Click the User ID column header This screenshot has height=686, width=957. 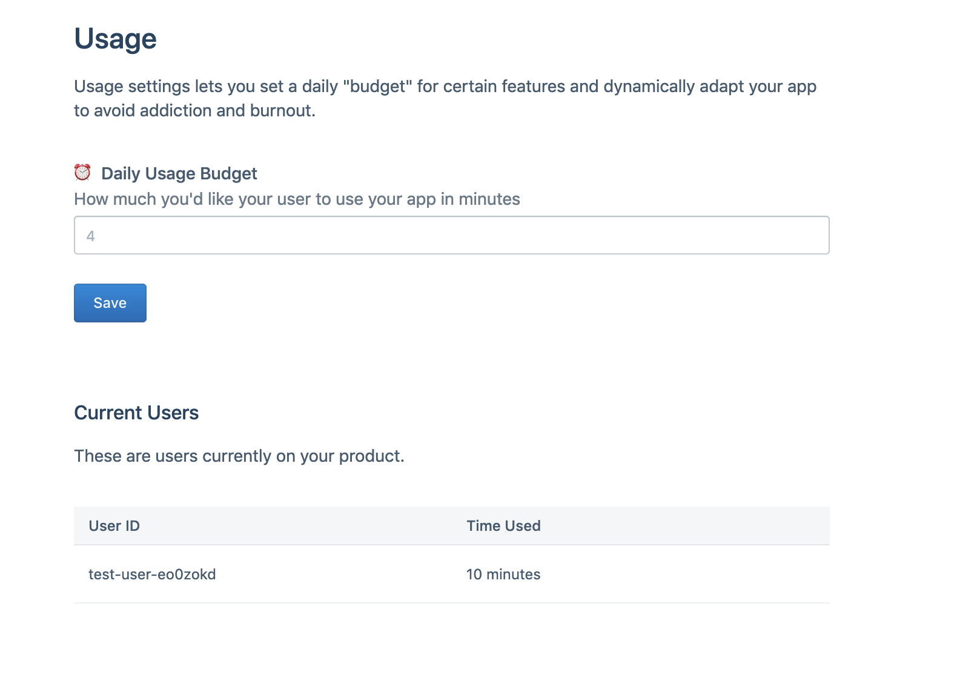point(114,526)
